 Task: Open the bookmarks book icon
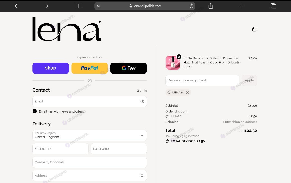tap(79, 6)
